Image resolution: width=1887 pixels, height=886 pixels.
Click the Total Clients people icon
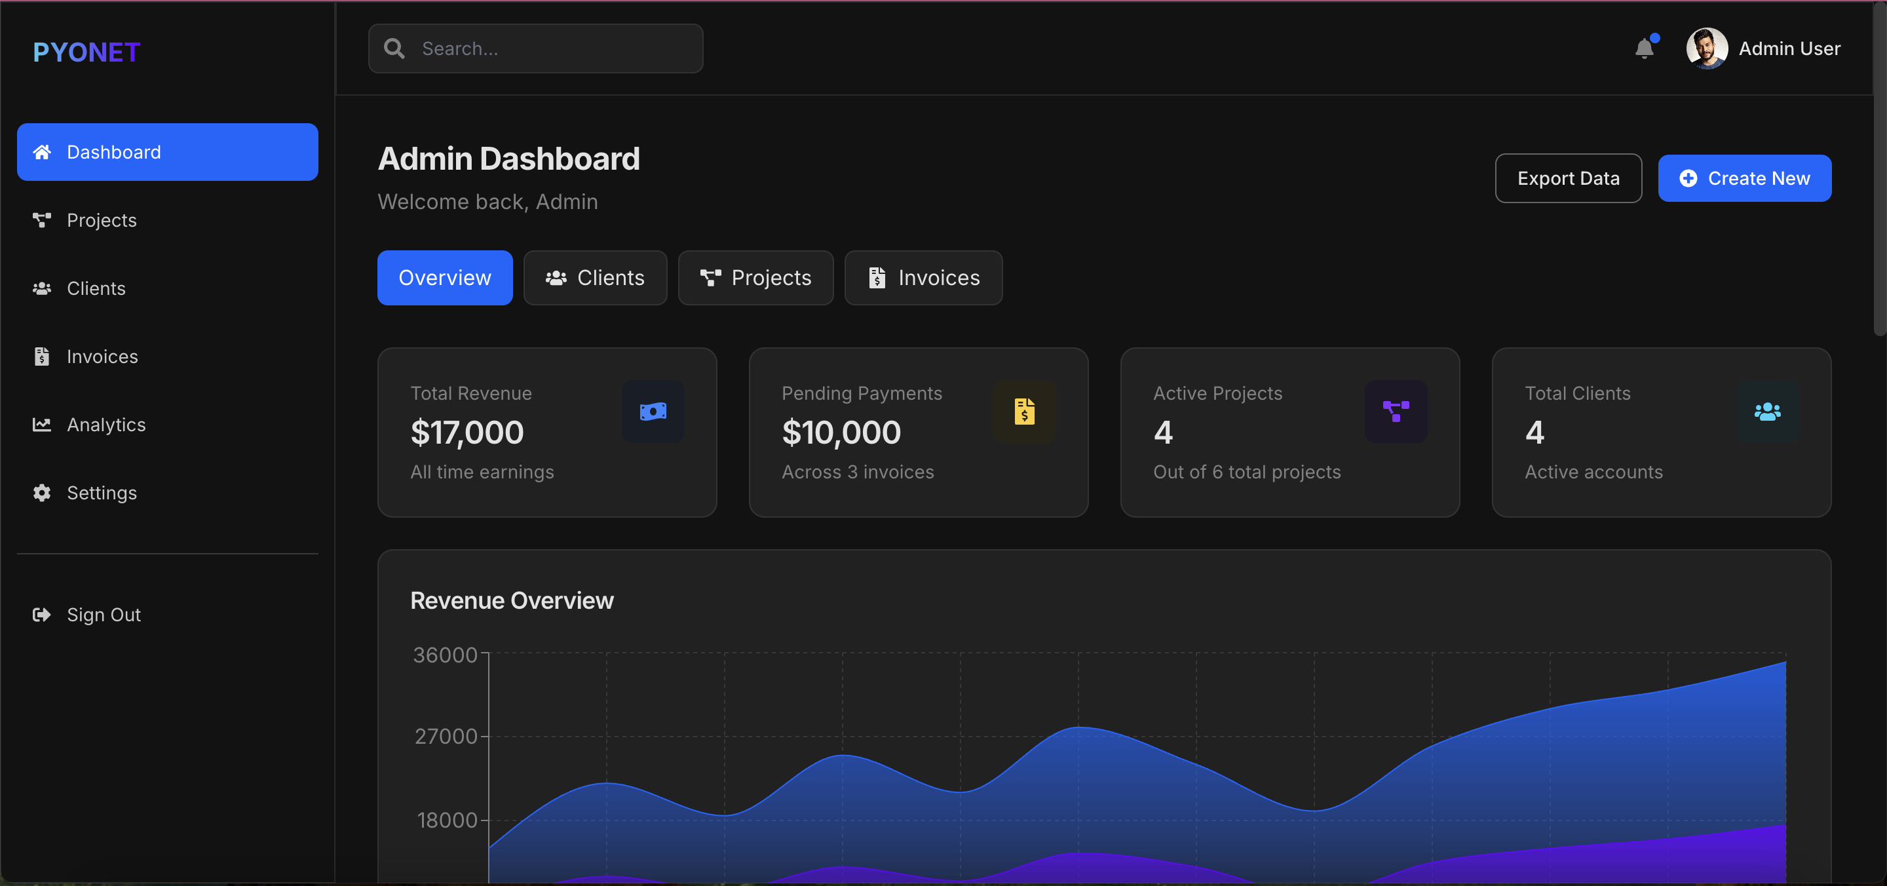point(1767,411)
